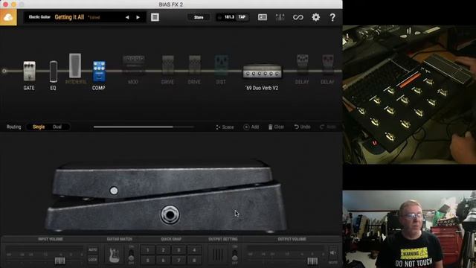The width and height of the screenshot is (476, 268).
Task: Select the second dimmed DRIVE pedal
Action: 194,65
